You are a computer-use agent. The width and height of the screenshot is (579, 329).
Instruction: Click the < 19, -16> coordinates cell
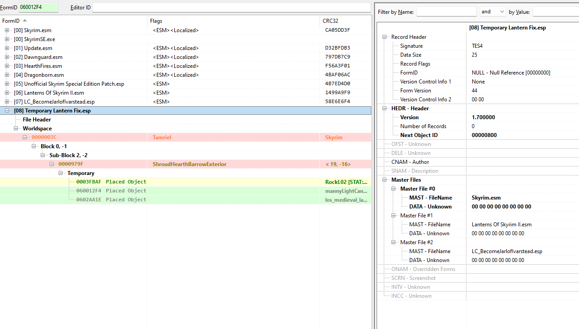338,164
